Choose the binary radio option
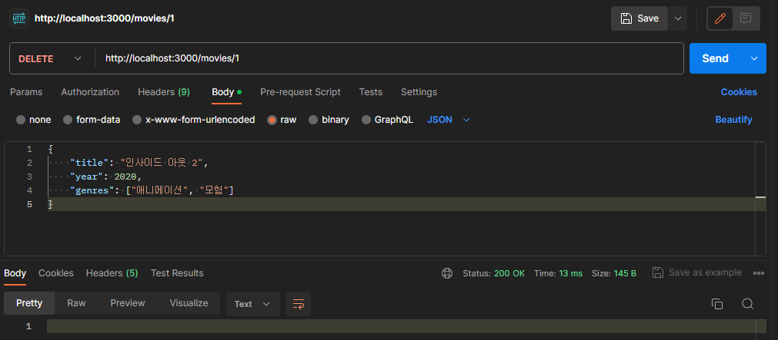Viewport: 778px width, 340px height. 313,120
